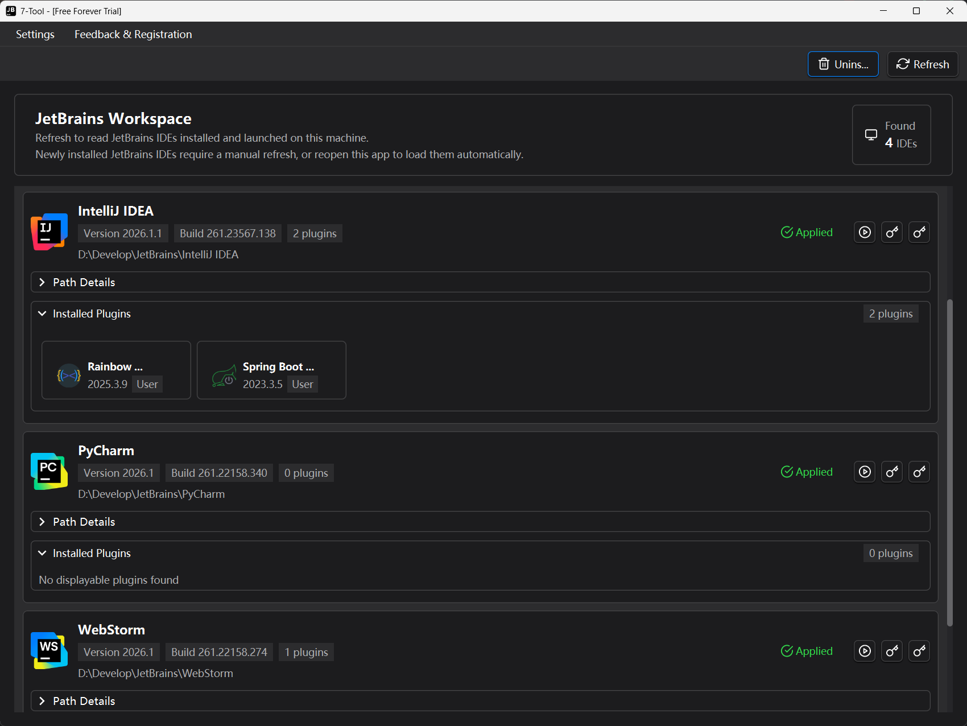
Task: Expand Path Details under IntelliJ IDEA
Action: tap(480, 282)
